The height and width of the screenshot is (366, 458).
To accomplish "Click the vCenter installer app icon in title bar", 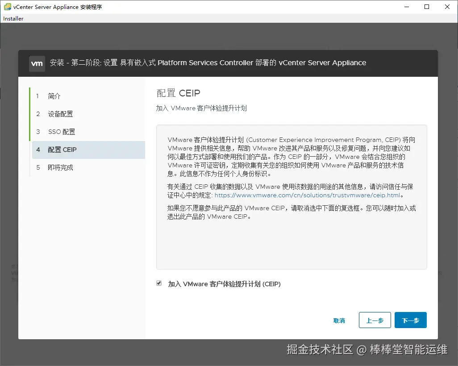I will point(7,7).
